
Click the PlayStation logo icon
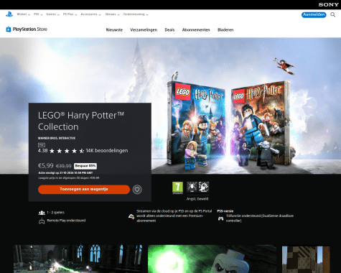(x=9, y=14)
